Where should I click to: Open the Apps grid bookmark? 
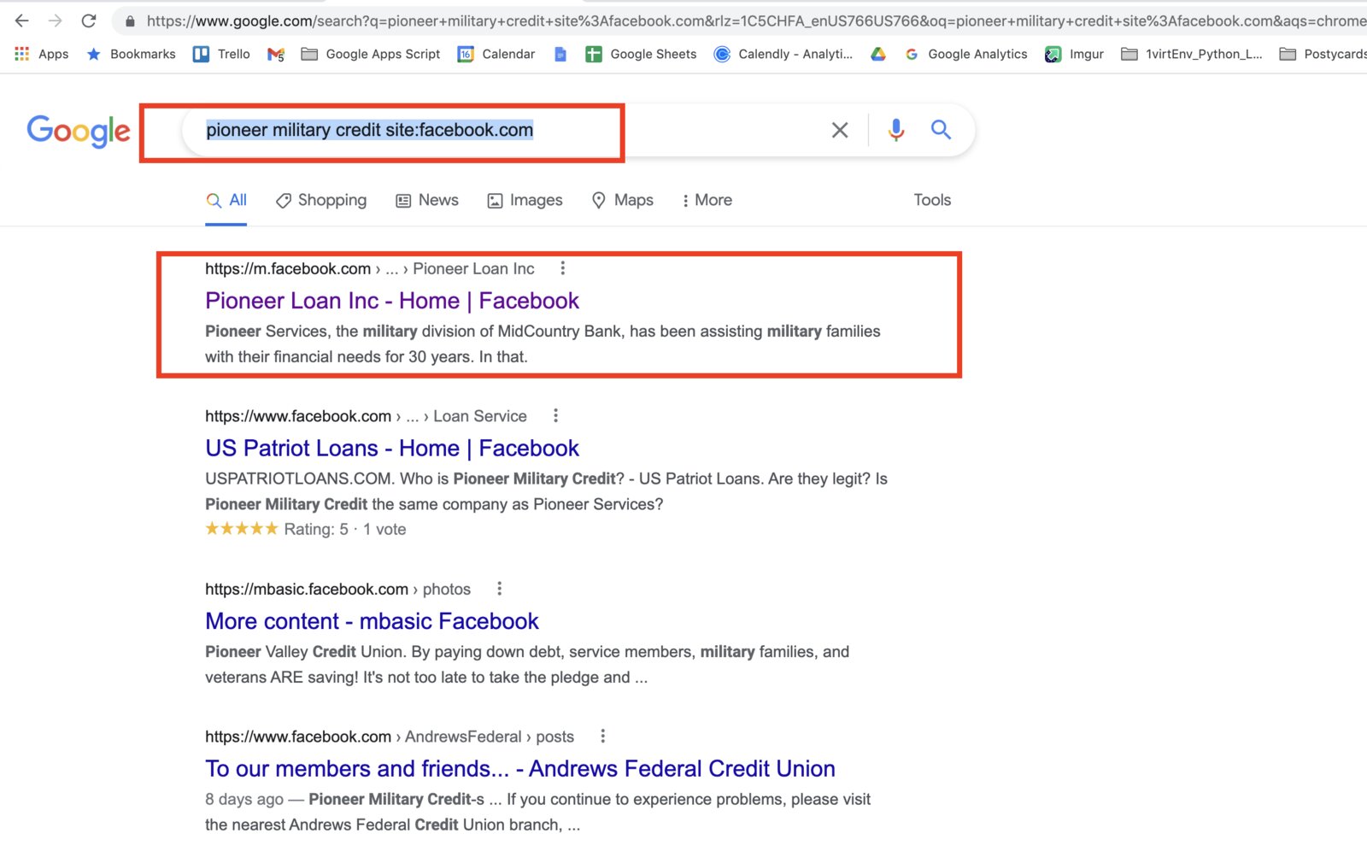[x=42, y=54]
